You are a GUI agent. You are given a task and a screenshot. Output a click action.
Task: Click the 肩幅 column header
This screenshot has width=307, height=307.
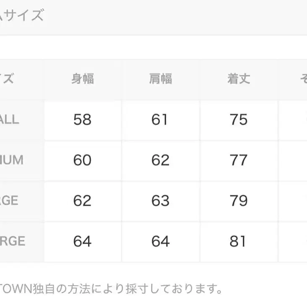[x=161, y=79]
